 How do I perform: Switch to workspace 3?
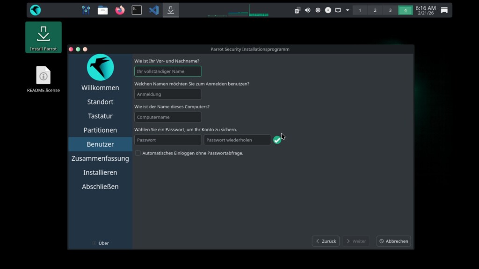(x=390, y=10)
